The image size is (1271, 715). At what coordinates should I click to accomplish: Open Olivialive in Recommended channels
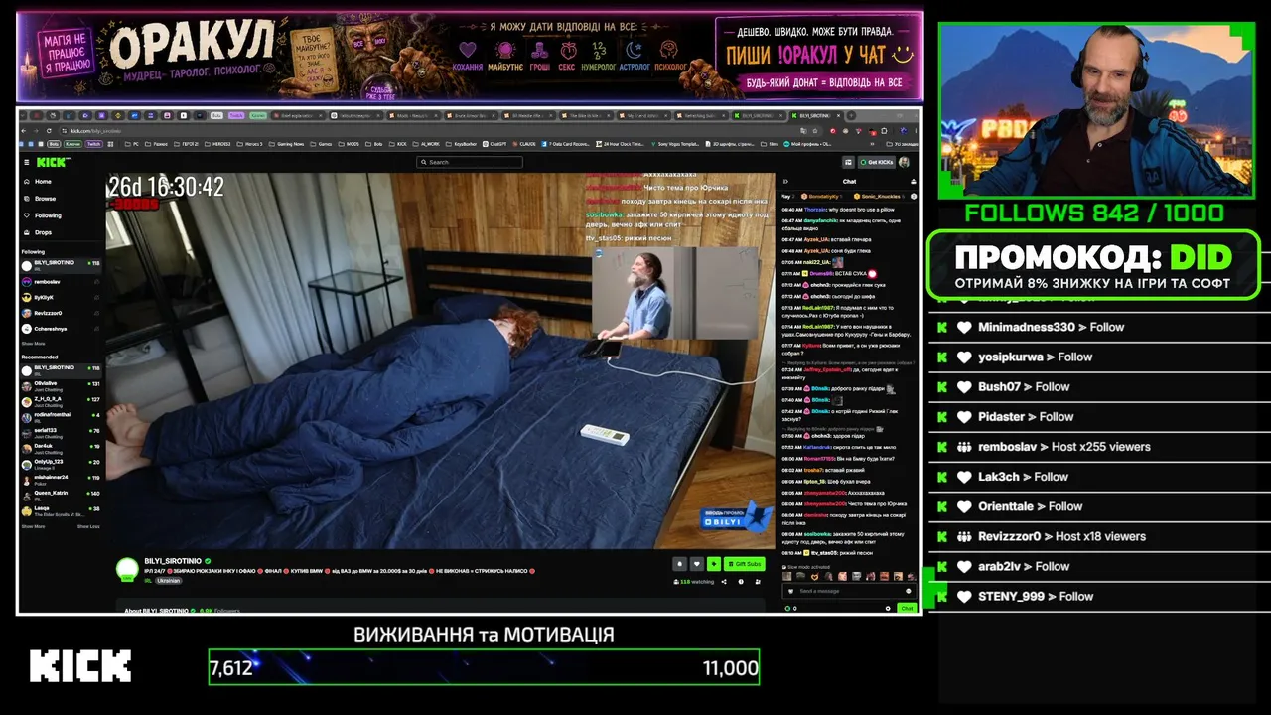62,384
